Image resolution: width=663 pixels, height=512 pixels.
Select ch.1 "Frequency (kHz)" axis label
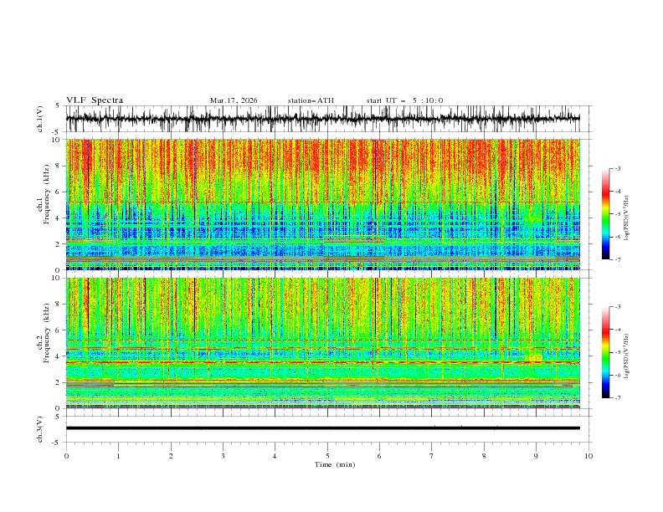tap(46, 195)
